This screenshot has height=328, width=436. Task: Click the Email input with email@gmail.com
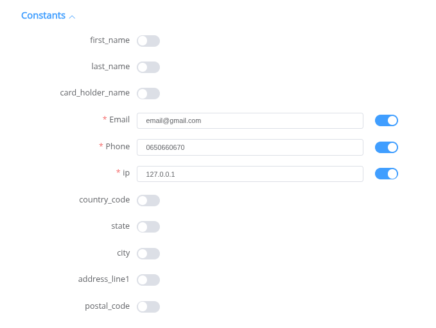tap(250, 120)
